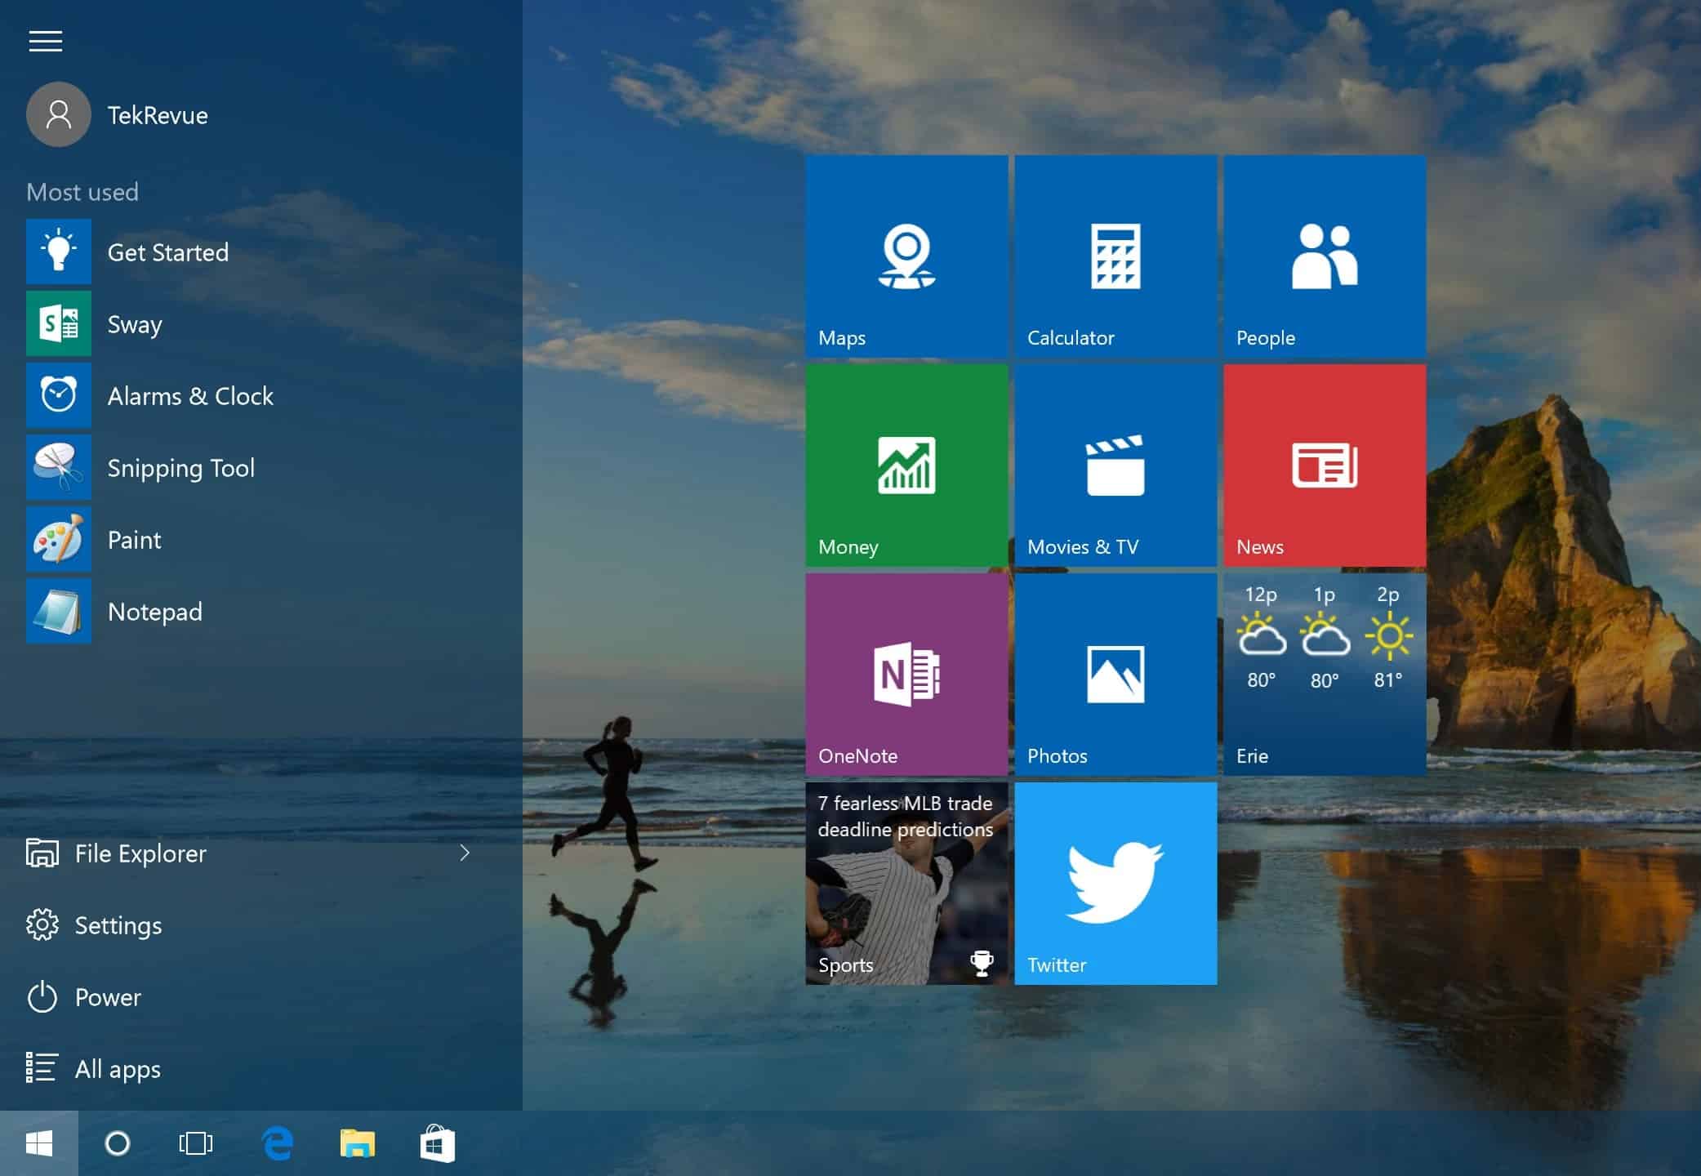Select Snipping Tool under Most used
Image resolution: width=1701 pixels, height=1176 pixels.
coord(181,467)
